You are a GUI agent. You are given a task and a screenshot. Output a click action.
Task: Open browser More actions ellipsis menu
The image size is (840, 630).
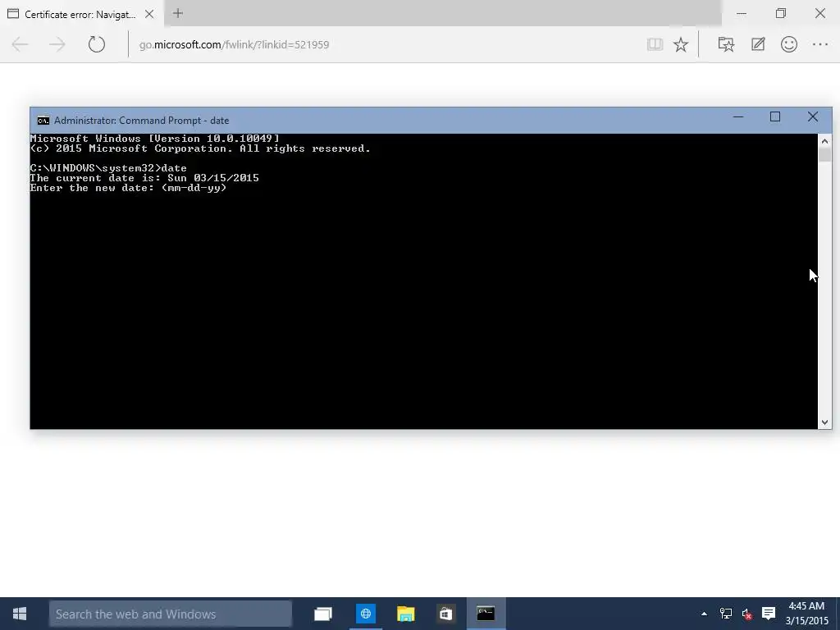[820, 44]
